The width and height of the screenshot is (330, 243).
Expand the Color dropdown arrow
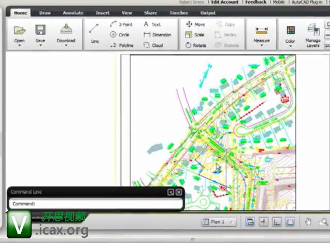(x=290, y=46)
